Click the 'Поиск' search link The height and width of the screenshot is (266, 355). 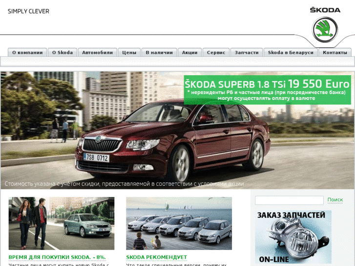click(335, 200)
